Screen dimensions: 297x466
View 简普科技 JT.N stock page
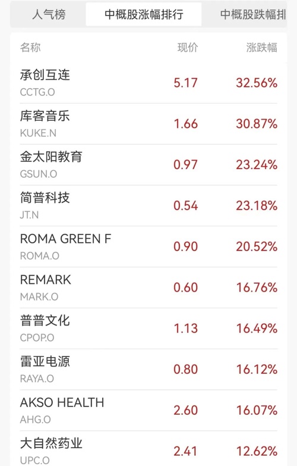coord(148,206)
